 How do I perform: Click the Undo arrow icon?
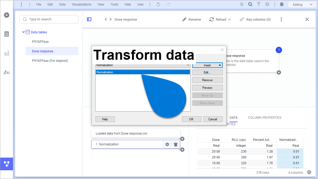pos(158,4)
